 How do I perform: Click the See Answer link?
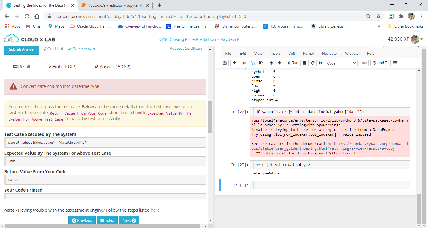click(81, 49)
